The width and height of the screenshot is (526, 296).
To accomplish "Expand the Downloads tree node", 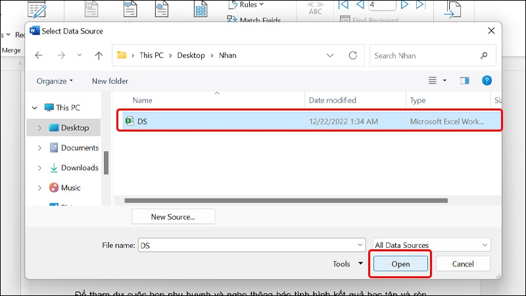I will coord(39,168).
